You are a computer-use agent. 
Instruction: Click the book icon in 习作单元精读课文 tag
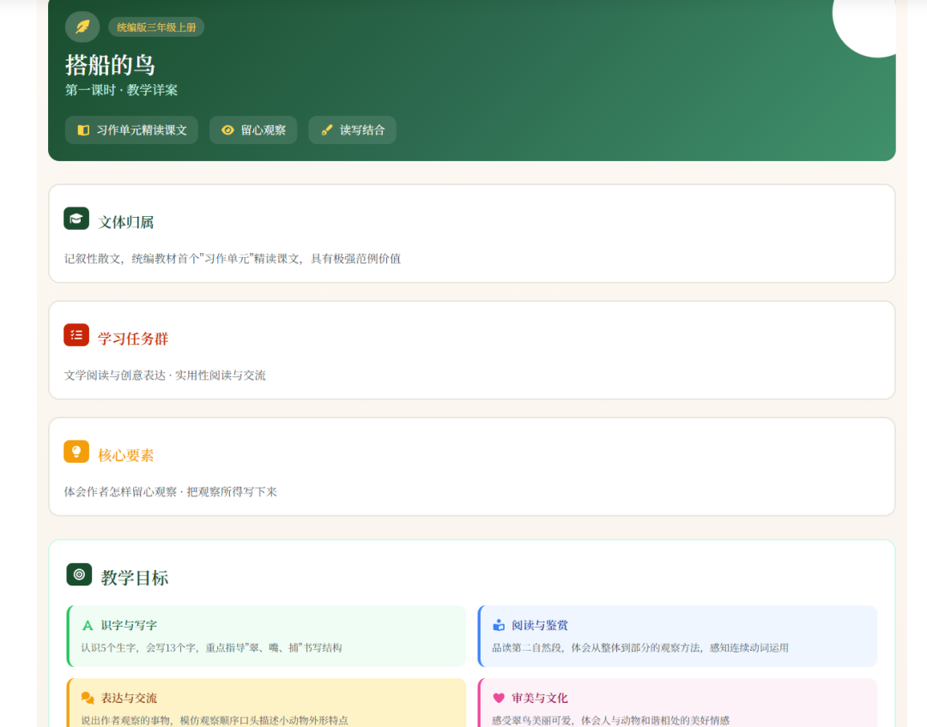[82, 129]
